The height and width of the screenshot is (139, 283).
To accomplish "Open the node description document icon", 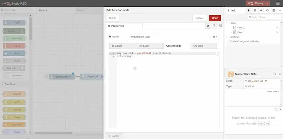I will tap(214, 26).
